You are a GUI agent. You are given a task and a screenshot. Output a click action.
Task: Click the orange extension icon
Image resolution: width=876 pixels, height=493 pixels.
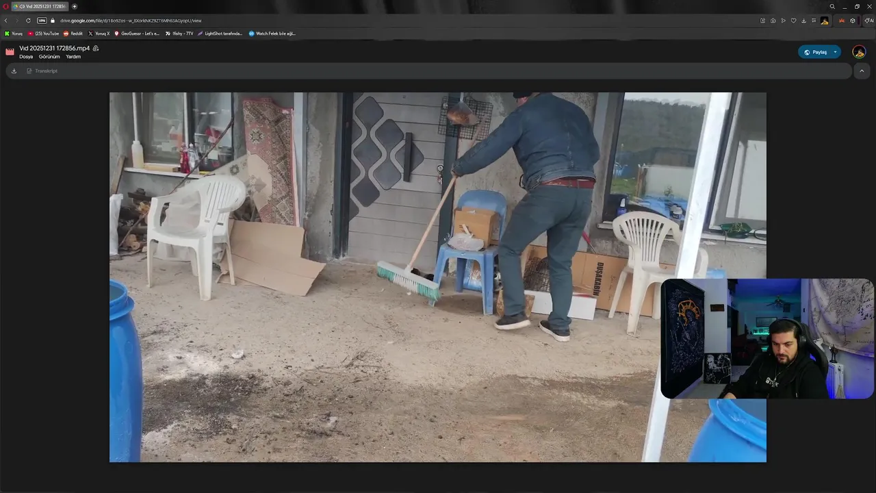[842, 21]
